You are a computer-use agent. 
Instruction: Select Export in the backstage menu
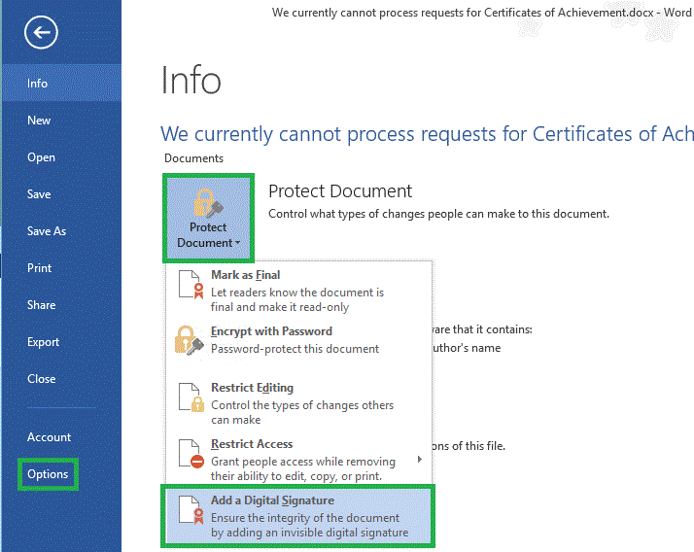pos(44,342)
